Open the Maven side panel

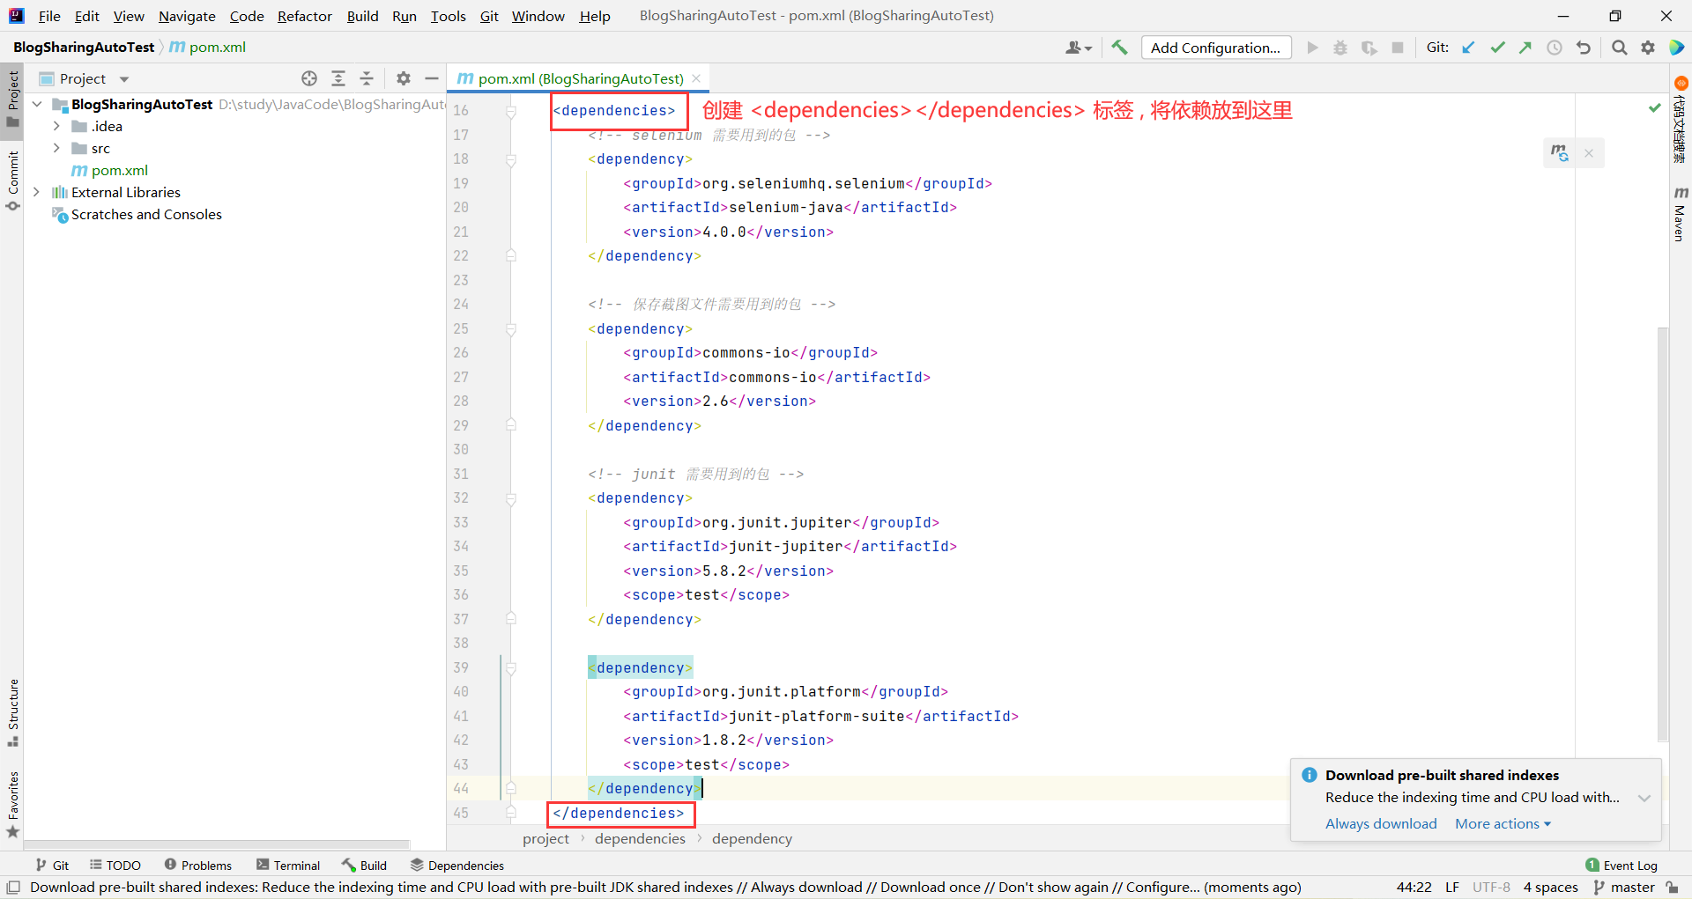pos(1680,214)
